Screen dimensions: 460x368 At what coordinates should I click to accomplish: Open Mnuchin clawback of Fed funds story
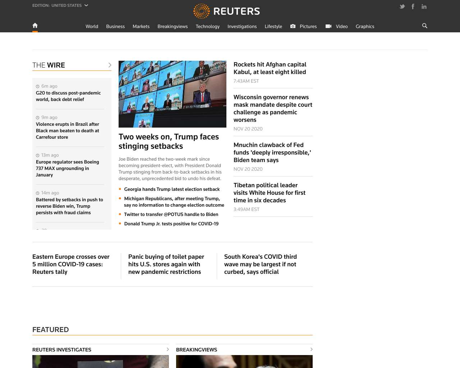[x=272, y=153]
